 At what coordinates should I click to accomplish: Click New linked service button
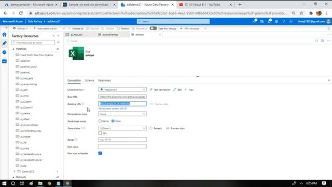click(189, 90)
